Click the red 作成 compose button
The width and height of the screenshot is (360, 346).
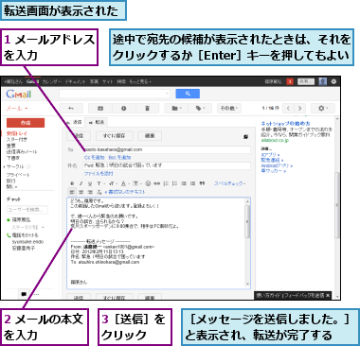(x=26, y=123)
